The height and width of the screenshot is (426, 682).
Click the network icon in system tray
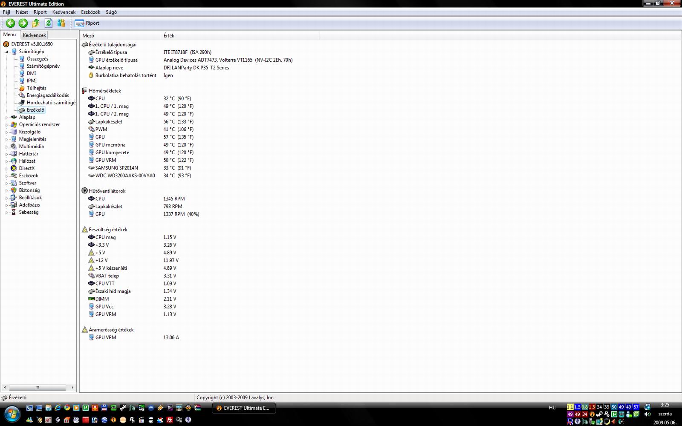(x=647, y=407)
